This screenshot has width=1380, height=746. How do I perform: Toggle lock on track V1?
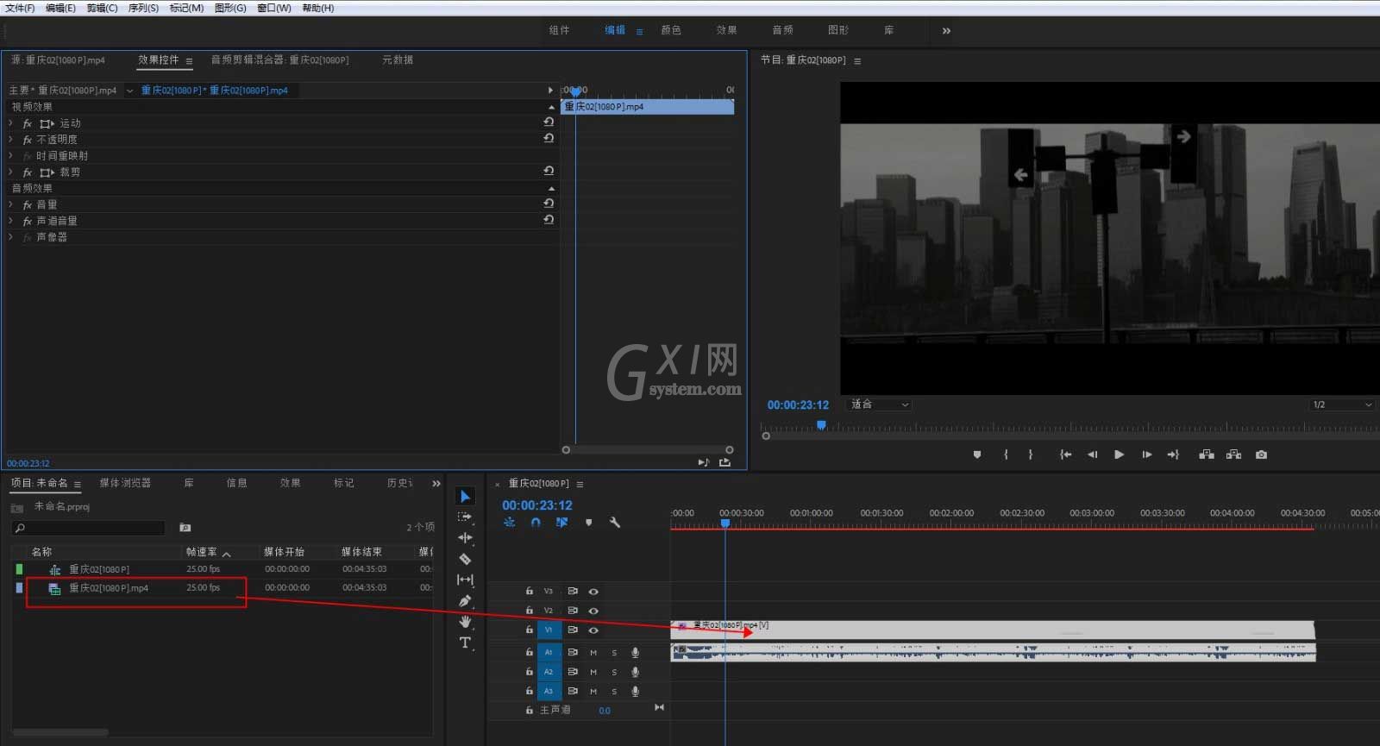530,630
